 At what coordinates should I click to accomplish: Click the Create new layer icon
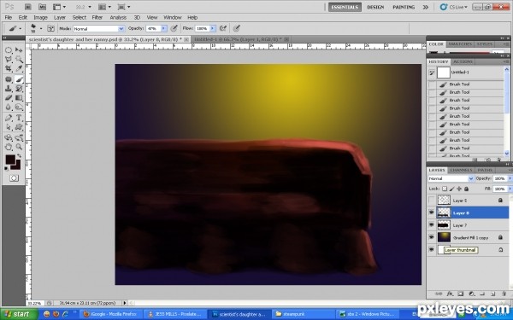(493, 294)
